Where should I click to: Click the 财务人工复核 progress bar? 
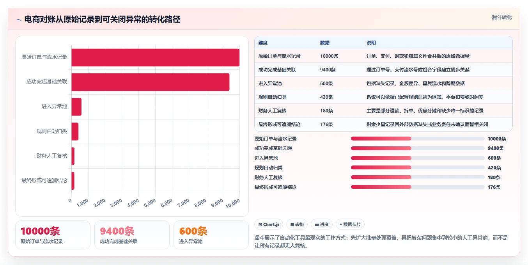[x=418, y=177]
